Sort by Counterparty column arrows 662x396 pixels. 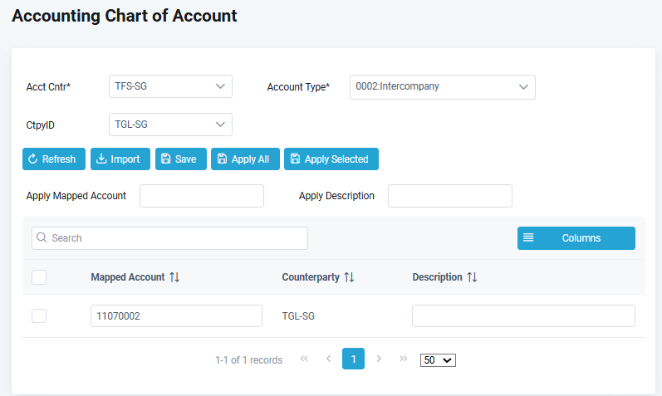tap(350, 277)
